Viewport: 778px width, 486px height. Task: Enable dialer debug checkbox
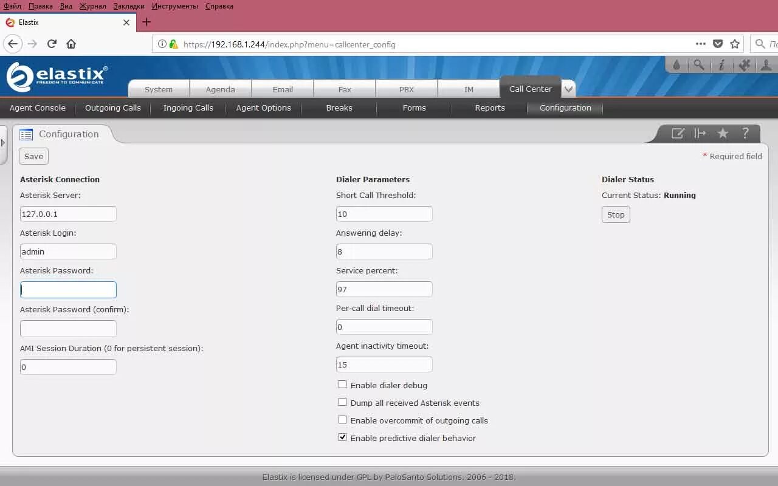(342, 385)
